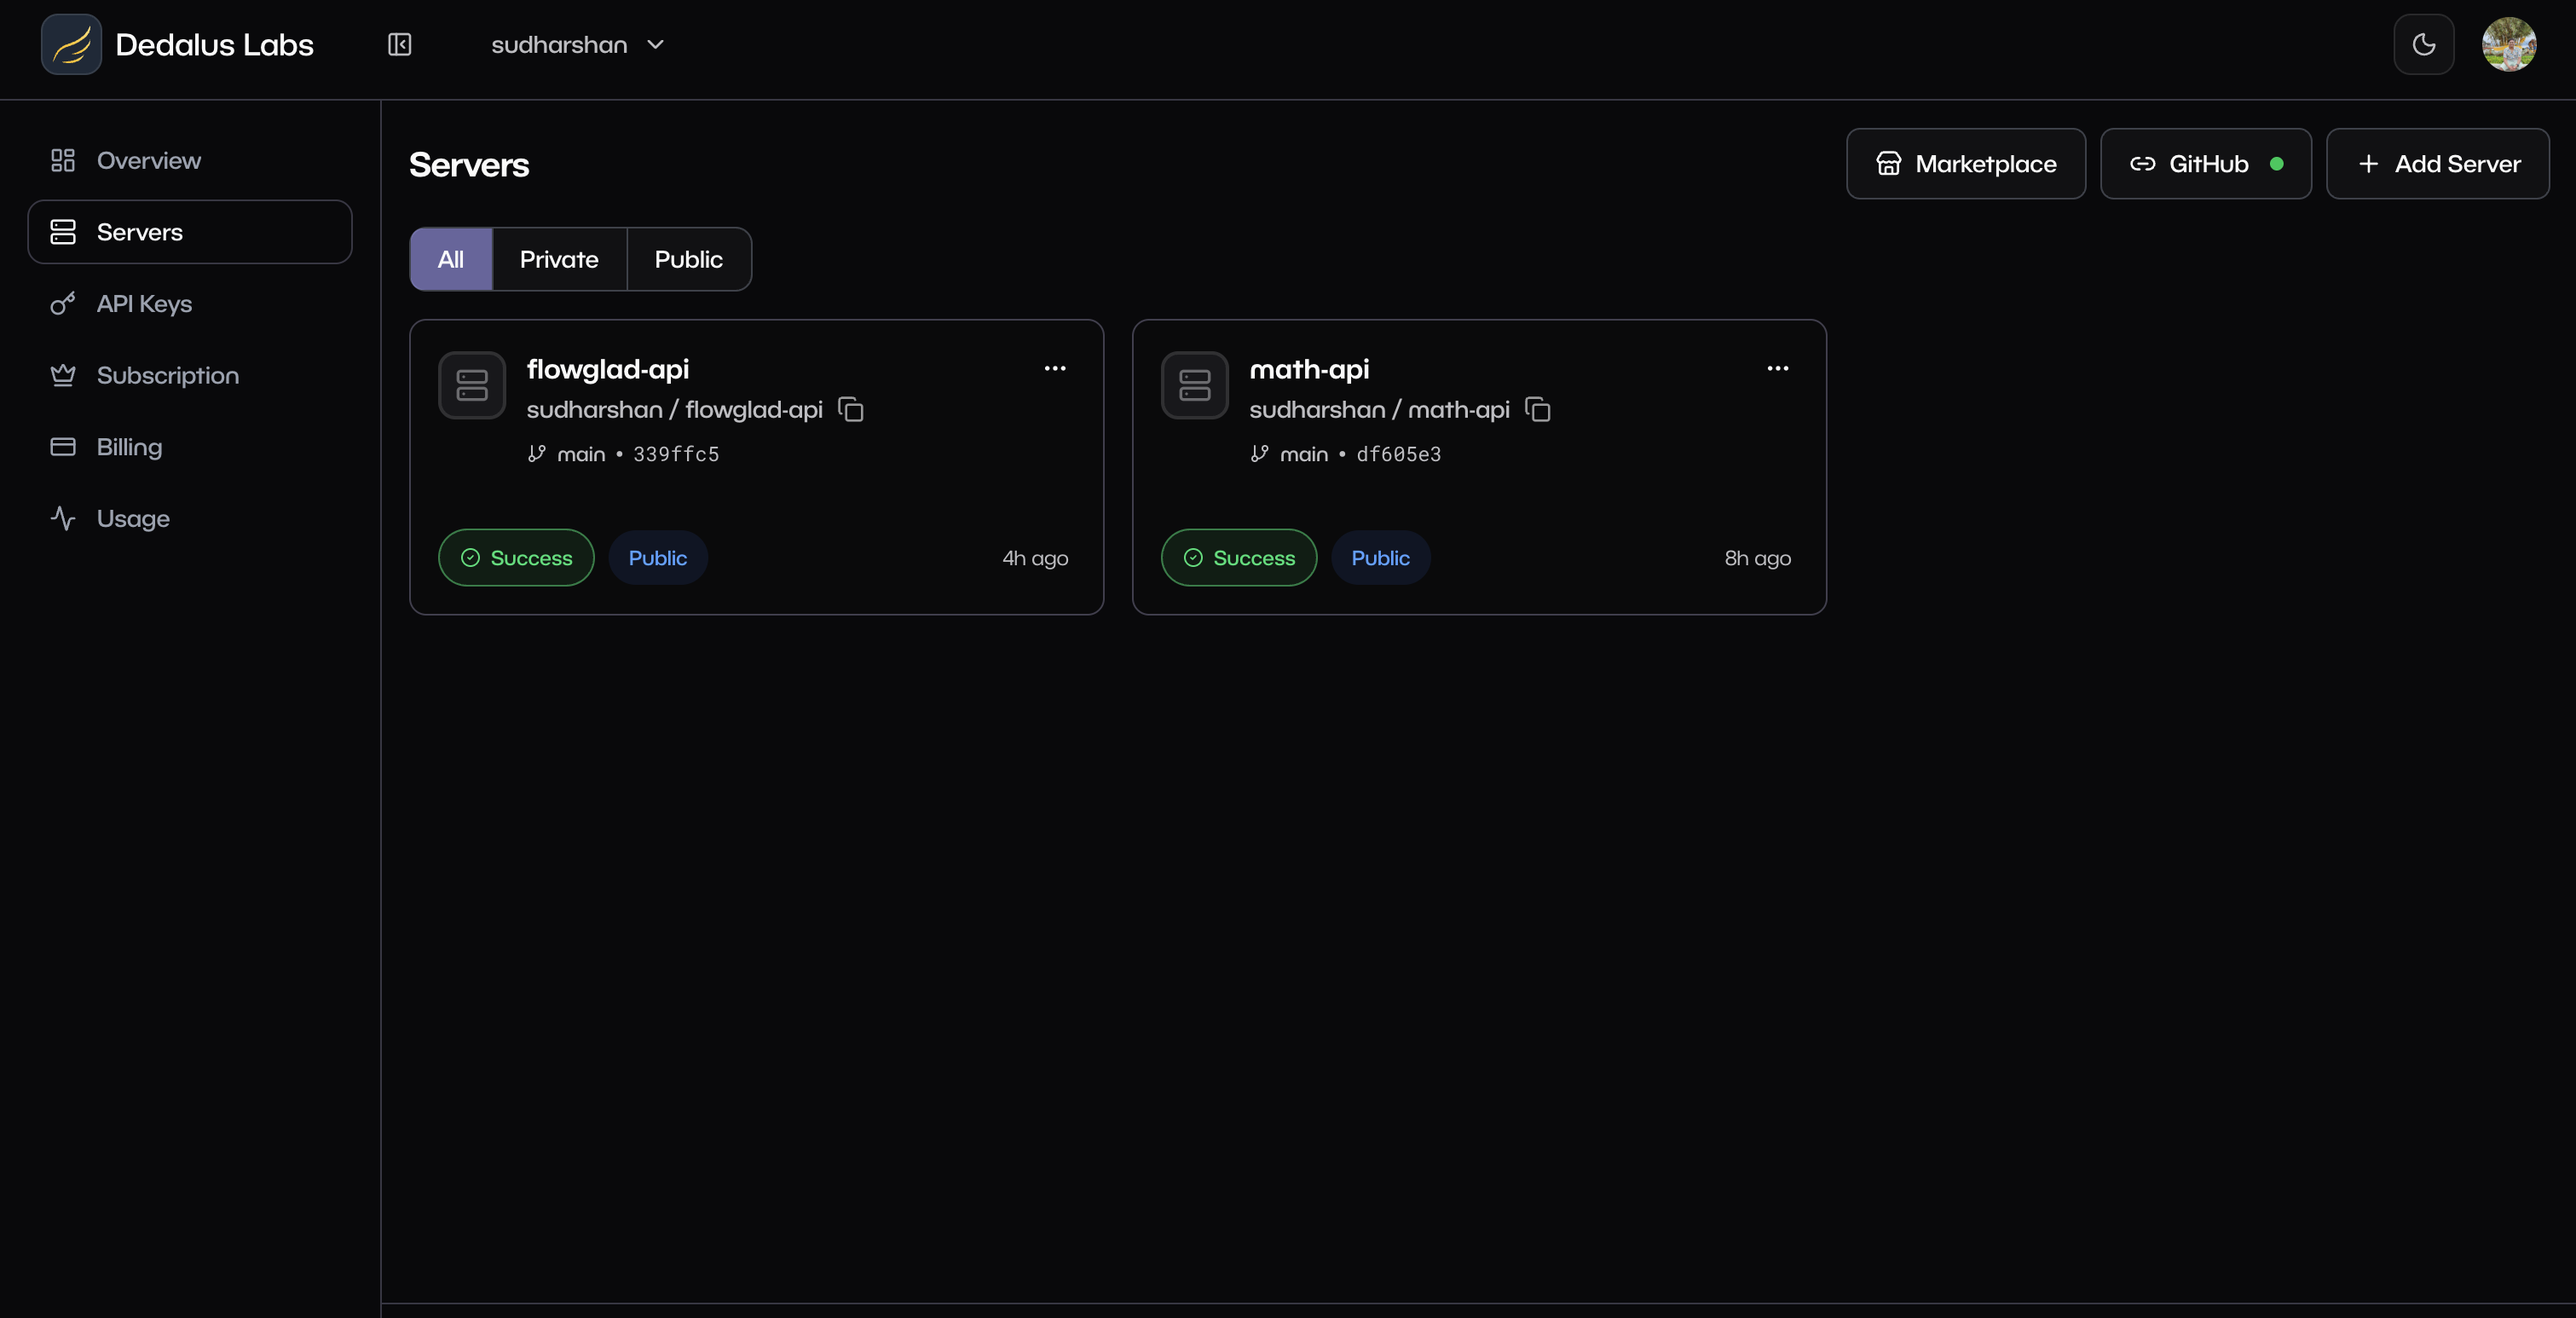Copy math-api repository path
Image resolution: width=2576 pixels, height=1318 pixels.
click(x=1538, y=410)
